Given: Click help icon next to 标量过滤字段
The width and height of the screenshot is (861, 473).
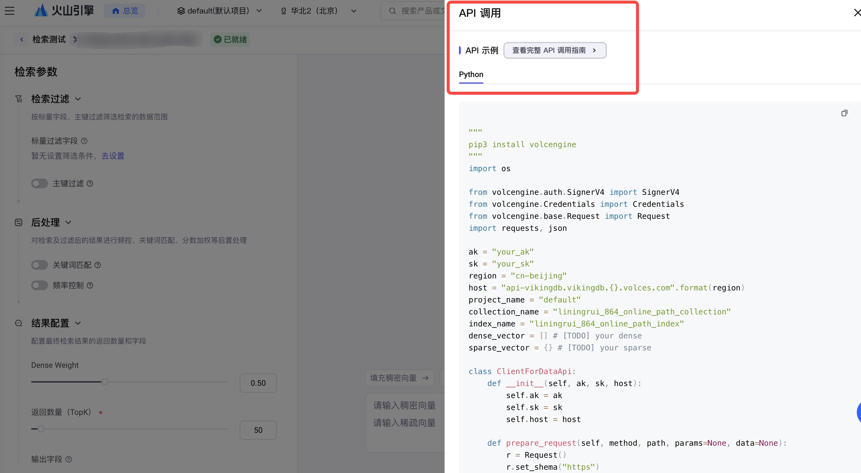Looking at the screenshot, I should [84, 141].
